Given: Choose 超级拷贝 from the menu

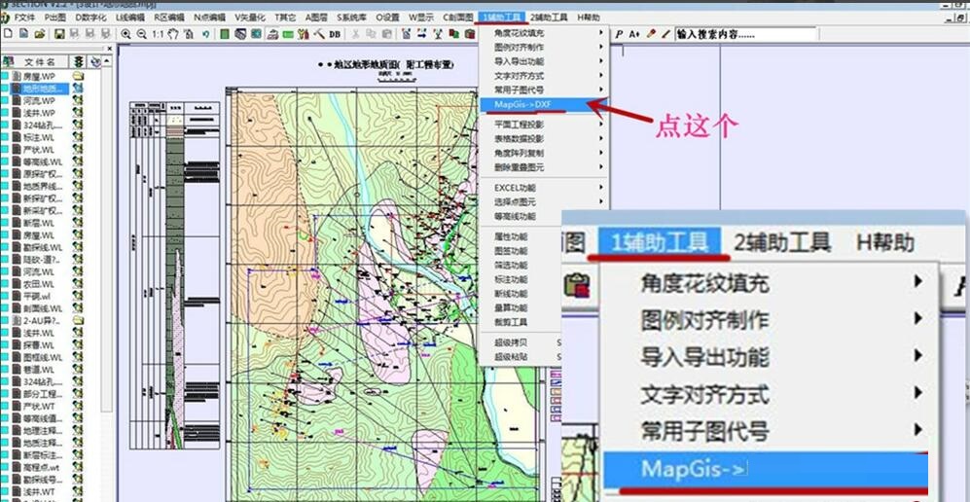Looking at the screenshot, I should [511, 341].
